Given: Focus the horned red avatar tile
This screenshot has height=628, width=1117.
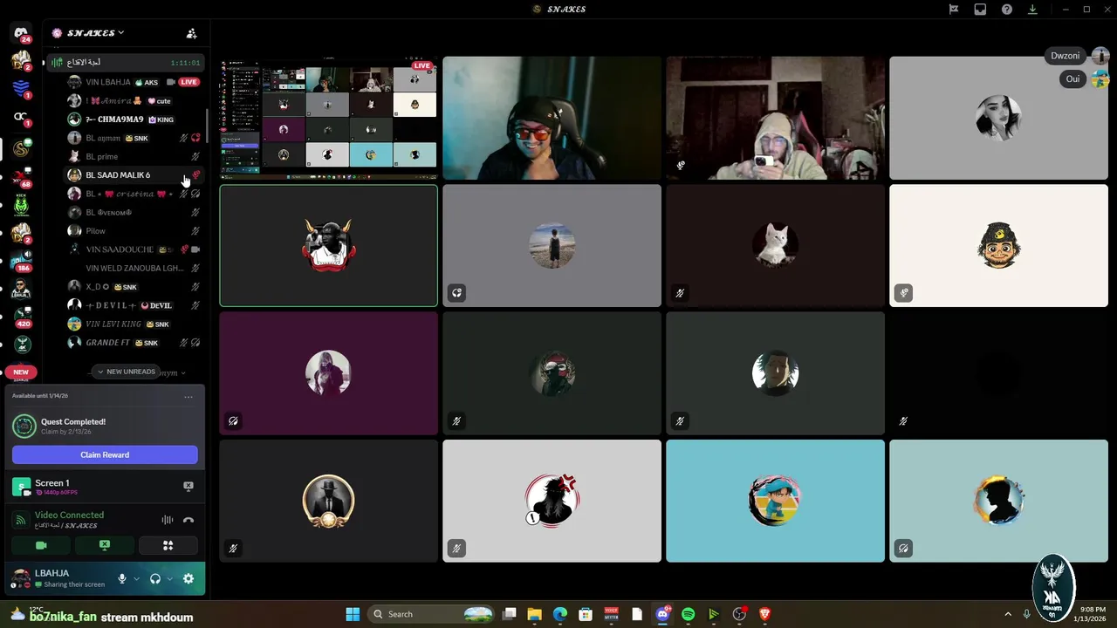Looking at the screenshot, I should pos(328,245).
